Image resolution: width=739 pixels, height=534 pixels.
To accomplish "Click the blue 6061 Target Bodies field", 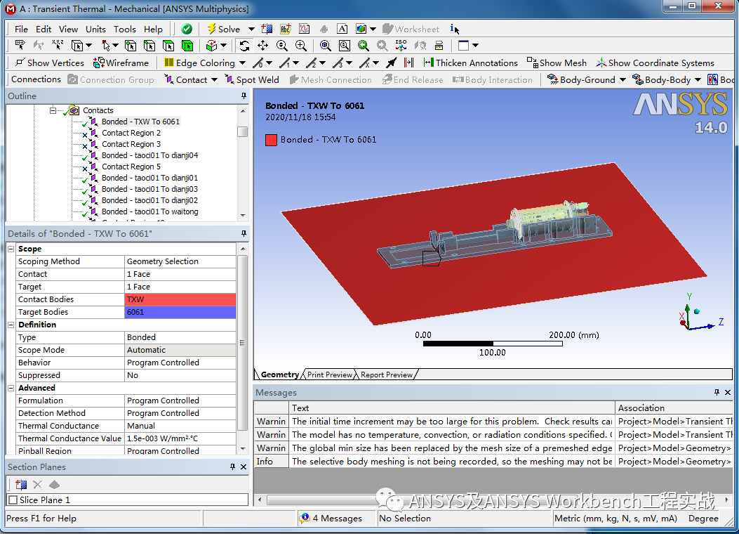I will [x=180, y=312].
